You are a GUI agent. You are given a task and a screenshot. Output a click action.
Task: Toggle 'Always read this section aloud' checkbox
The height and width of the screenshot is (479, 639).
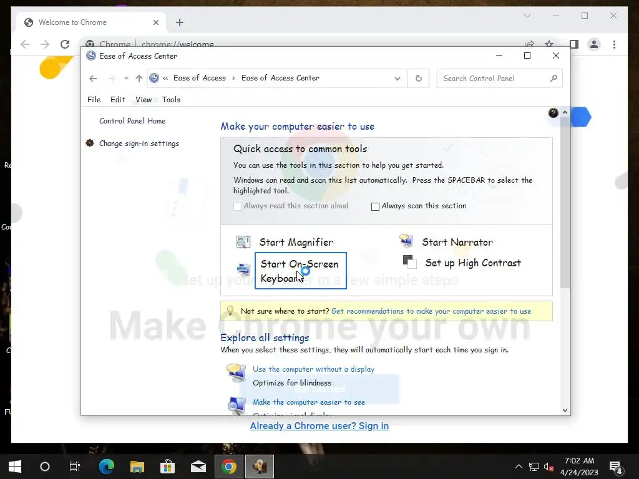(x=238, y=206)
